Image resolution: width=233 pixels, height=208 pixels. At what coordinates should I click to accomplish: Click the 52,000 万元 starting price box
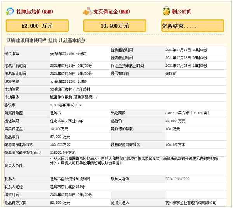click(x=37, y=26)
